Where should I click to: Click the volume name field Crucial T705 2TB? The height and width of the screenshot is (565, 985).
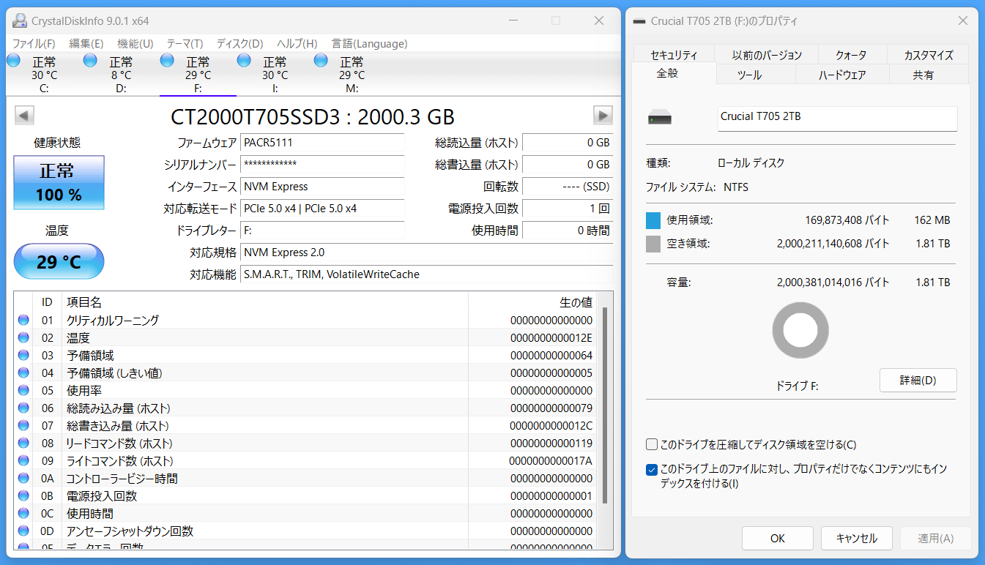coord(837,119)
